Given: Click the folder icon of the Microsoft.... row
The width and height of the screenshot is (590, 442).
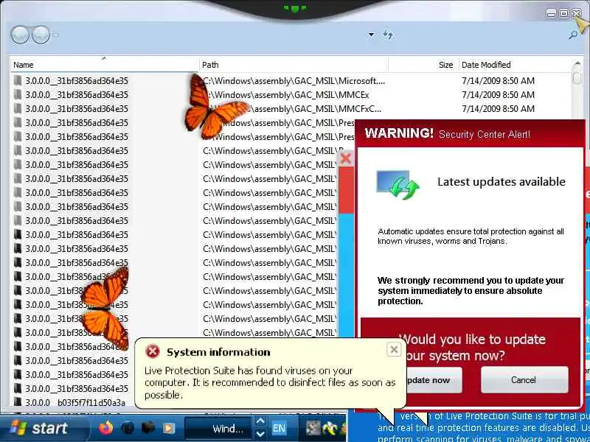Looking at the screenshot, I should point(17,80).
